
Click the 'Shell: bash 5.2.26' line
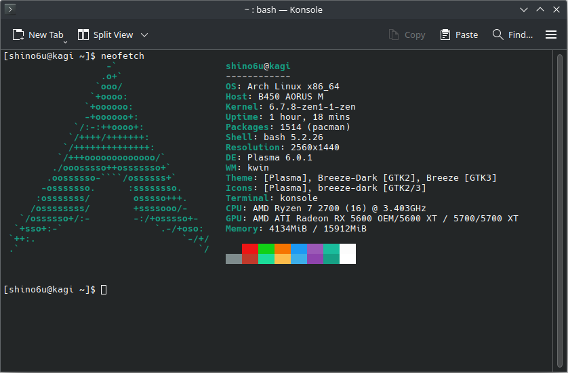tap(275, 137)
